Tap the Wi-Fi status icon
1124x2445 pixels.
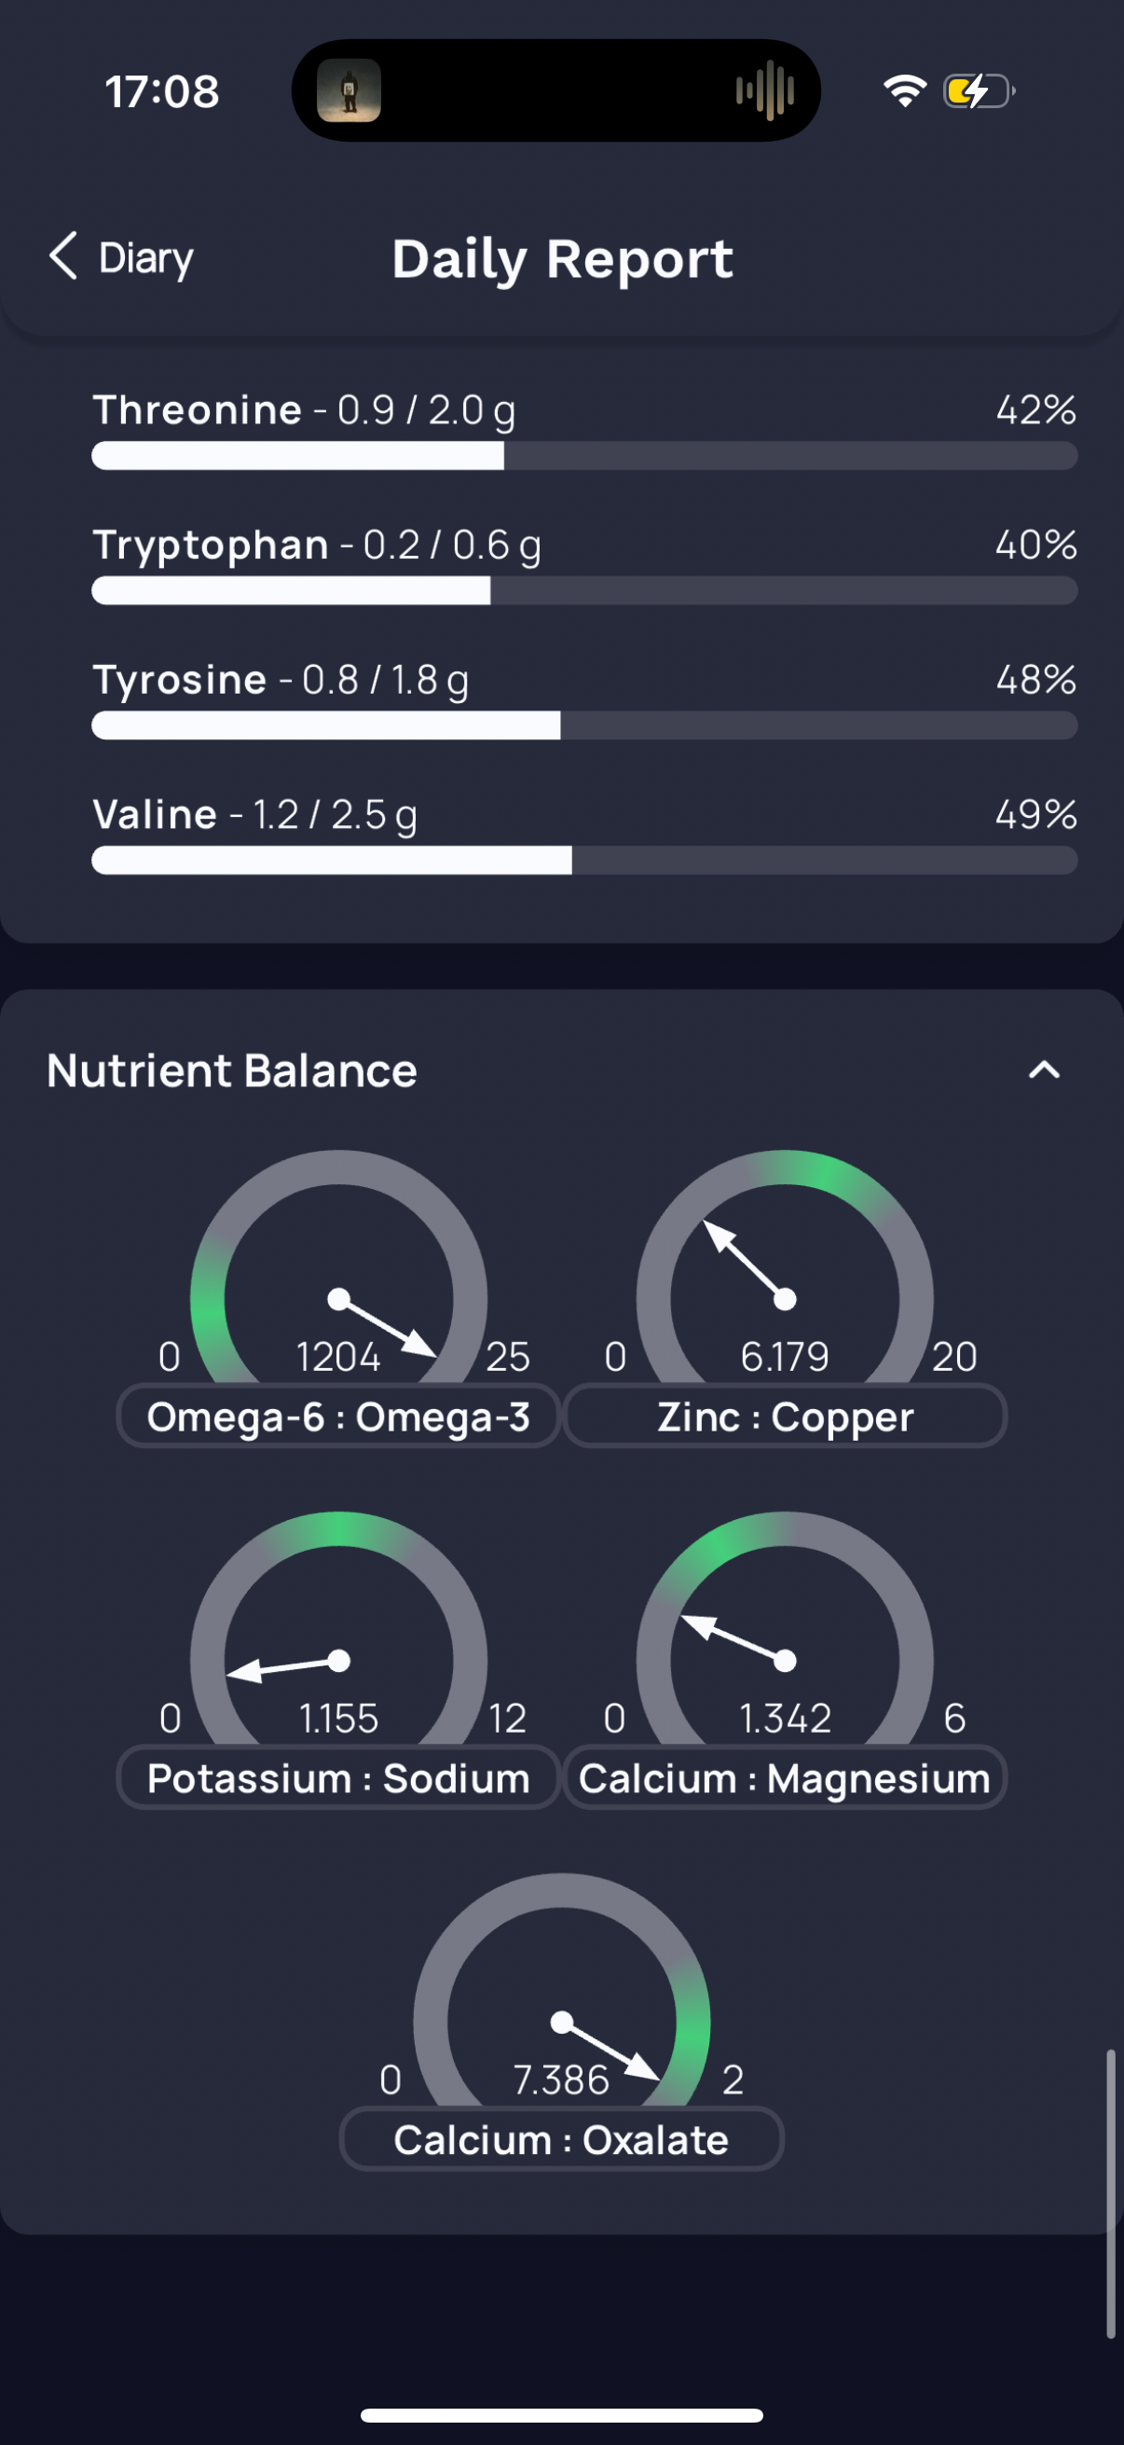(x=905, y=91)
